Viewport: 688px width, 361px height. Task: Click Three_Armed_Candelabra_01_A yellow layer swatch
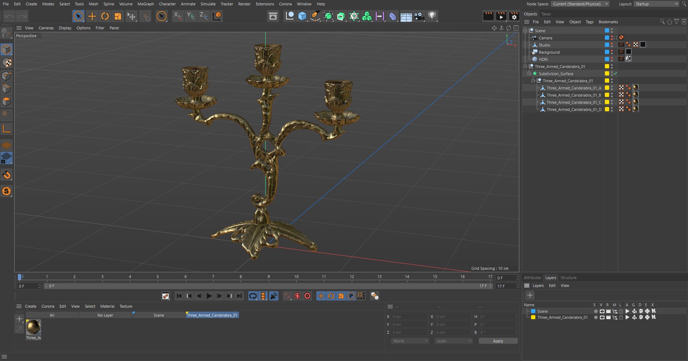[607, 88]
